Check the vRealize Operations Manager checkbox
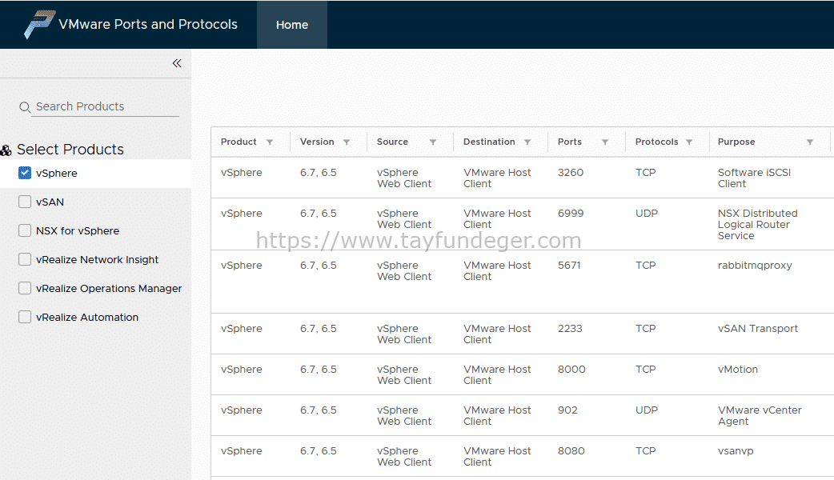 coord(25,287)
